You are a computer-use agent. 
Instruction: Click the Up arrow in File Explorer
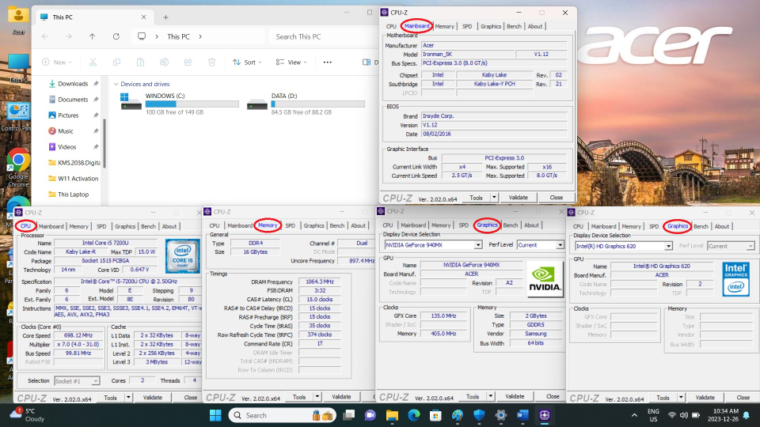pyautogui.click(x=92, y=36)
